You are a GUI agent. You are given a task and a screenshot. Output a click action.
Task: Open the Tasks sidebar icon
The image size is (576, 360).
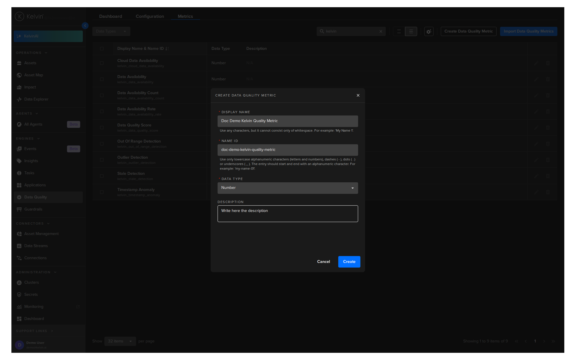(19, 173)
